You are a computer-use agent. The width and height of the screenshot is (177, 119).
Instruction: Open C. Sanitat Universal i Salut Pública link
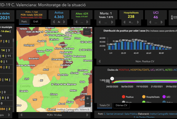121,114
